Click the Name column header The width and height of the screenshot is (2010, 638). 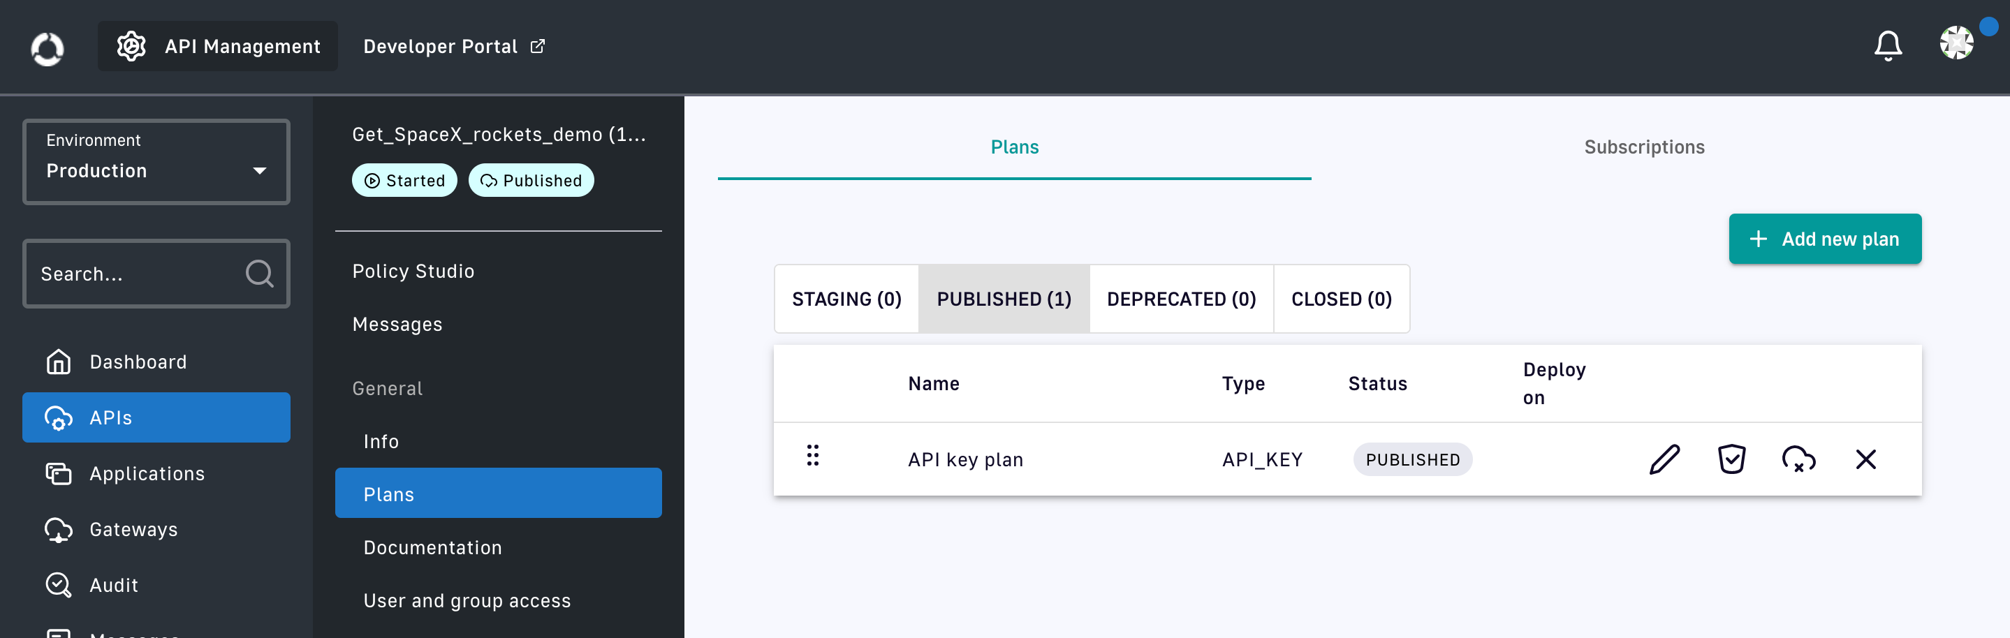pyautogui.click(x=933, y=384)
